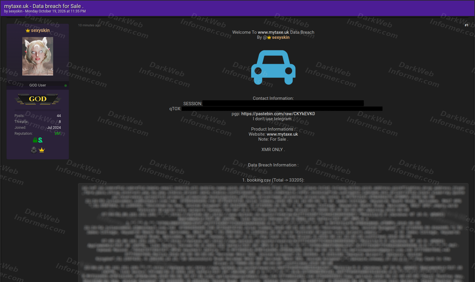Viewport: 475px width, 282px height.
Task: Click the SESSION label
Action: pyautogui.click(x=193, y=104)
